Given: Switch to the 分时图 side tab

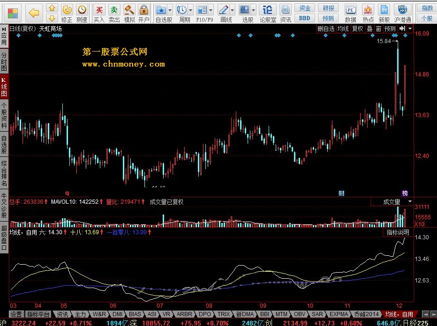Looking at the screenshot, I should coord(4,62).
